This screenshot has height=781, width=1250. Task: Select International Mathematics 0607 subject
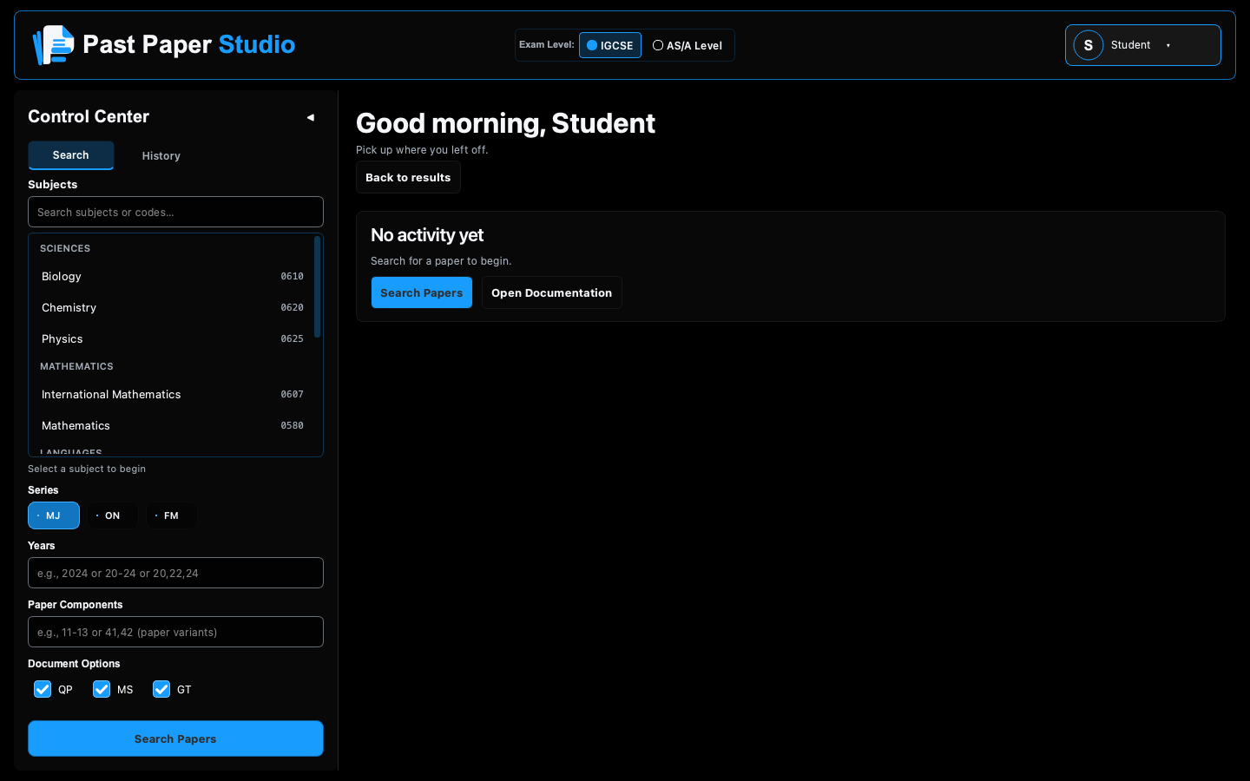click(x=173, y=395)
